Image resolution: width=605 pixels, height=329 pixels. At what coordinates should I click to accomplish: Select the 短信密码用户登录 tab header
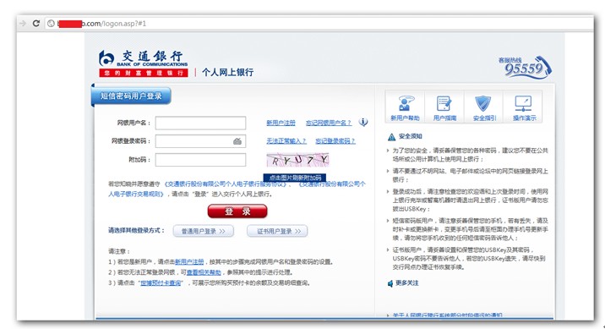(x=131, y=96)
